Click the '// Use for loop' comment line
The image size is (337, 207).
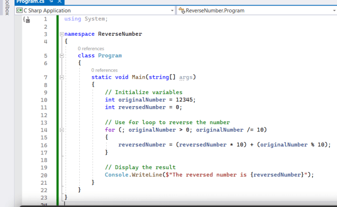tap(167, 123)
